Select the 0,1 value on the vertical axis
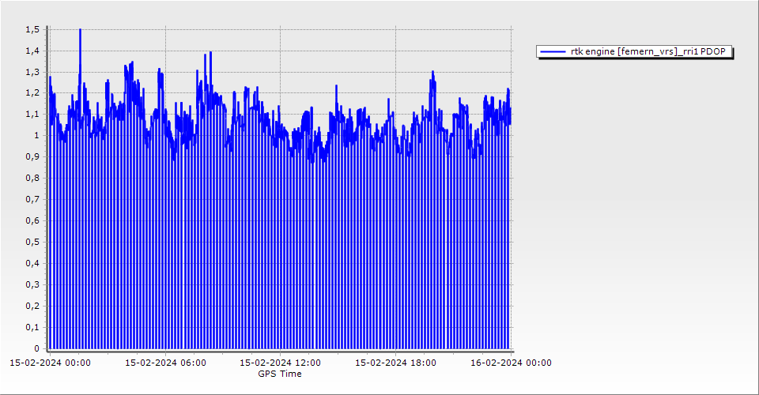759x395 pixels. point(32,327)
